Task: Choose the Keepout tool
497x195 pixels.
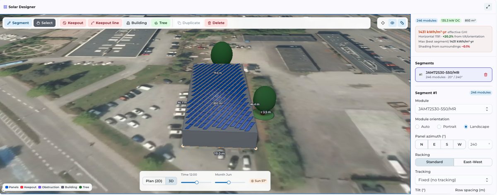Action: pyautogui.click(x=73, y=23)
